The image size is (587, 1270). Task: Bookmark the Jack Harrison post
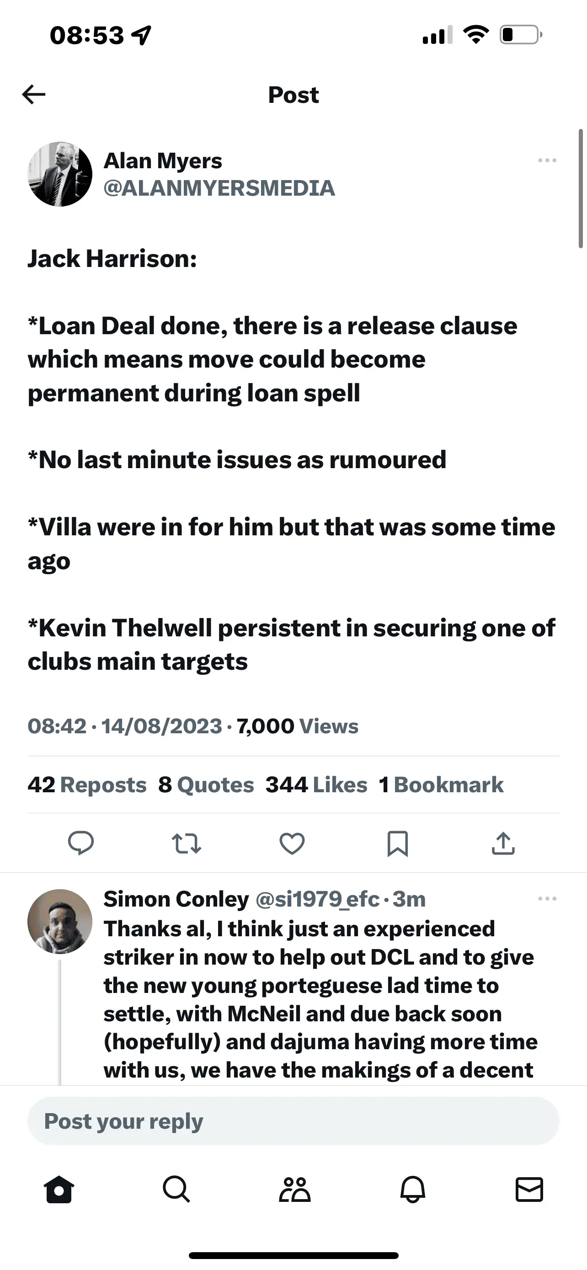click(x=397, y=843)
